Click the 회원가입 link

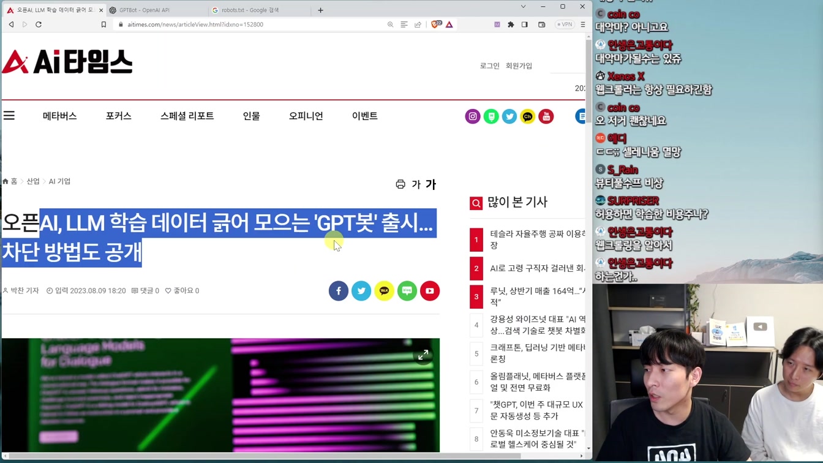coord(519,66)
